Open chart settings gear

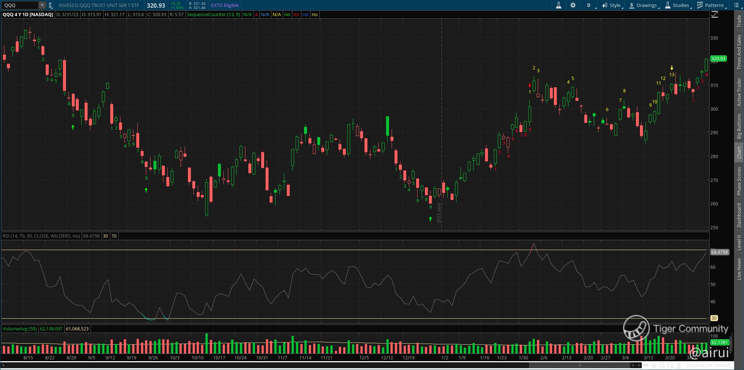tap(573, 5)
